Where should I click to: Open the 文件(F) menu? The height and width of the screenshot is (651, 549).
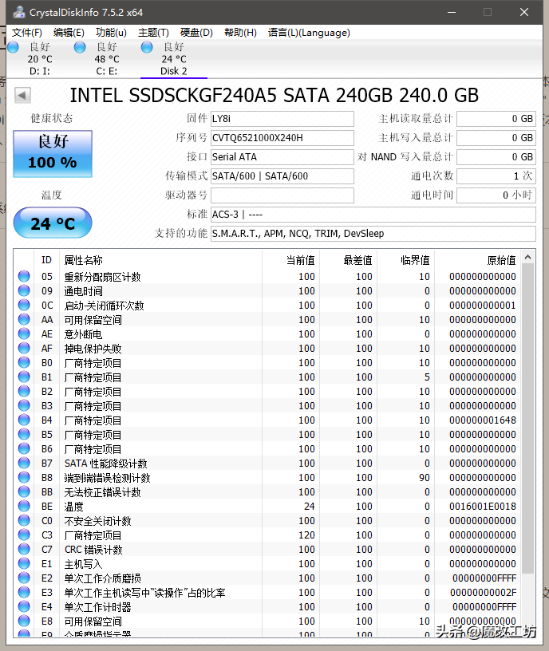click(26, 33)
